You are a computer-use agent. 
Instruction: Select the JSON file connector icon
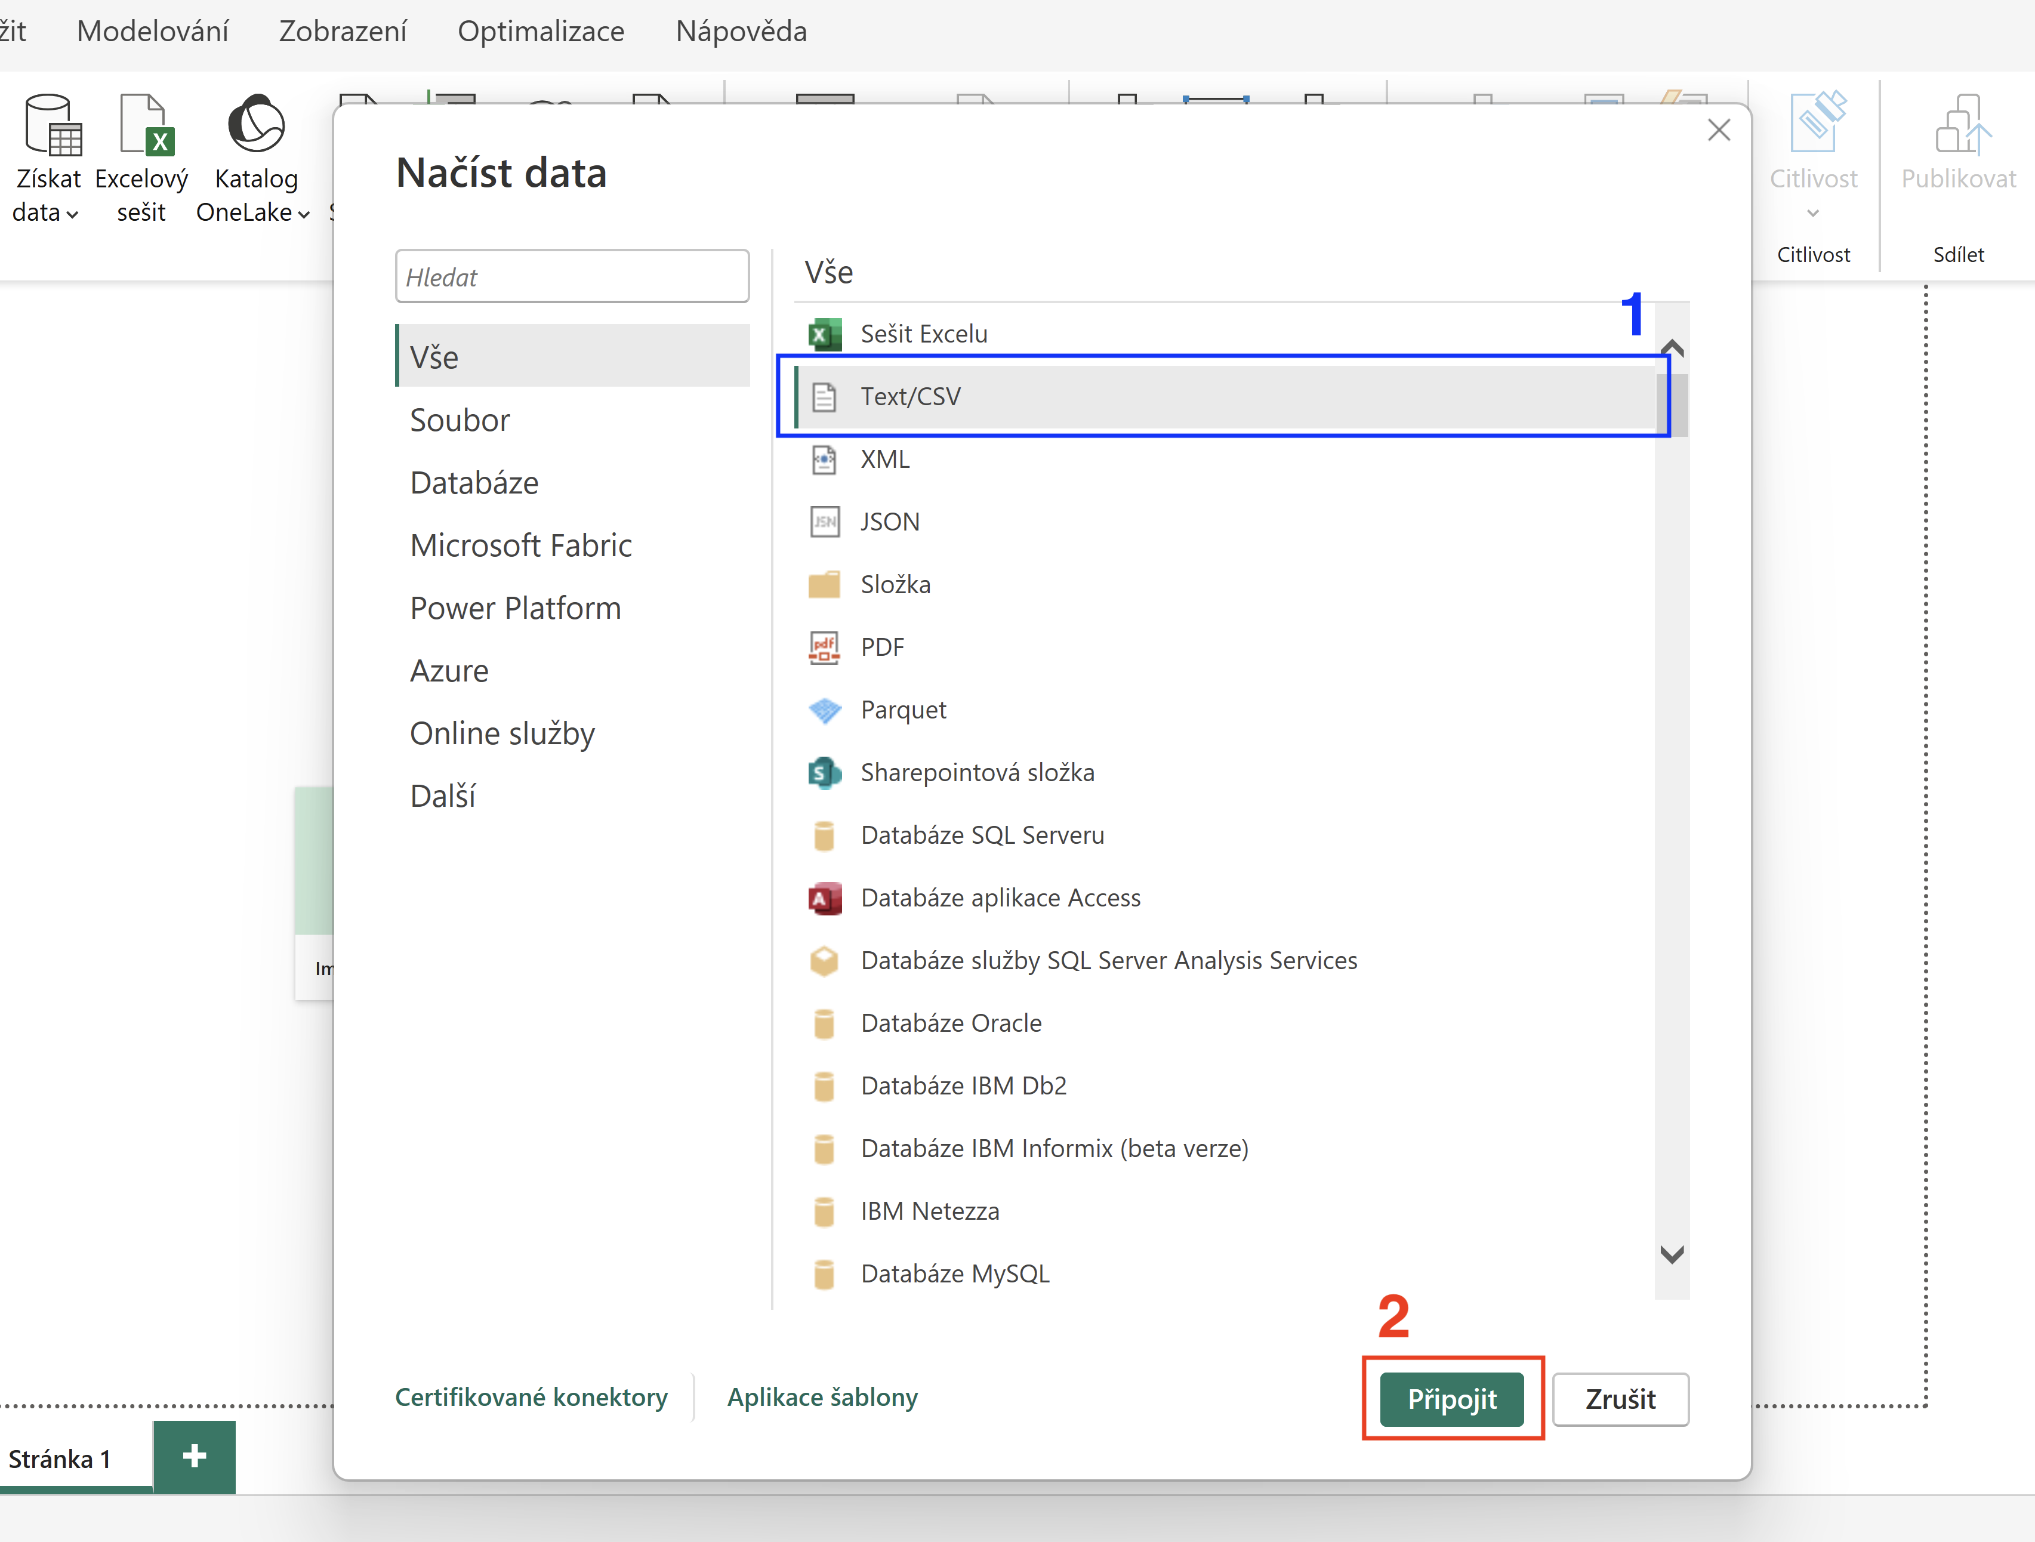click(x=824, y=522)
